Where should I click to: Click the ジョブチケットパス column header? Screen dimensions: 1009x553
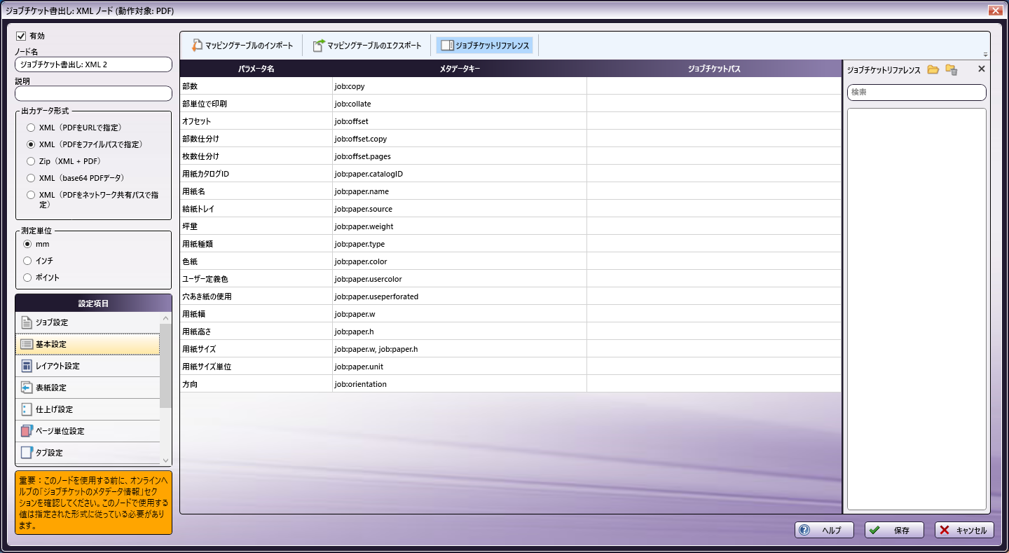coord(714,69)
